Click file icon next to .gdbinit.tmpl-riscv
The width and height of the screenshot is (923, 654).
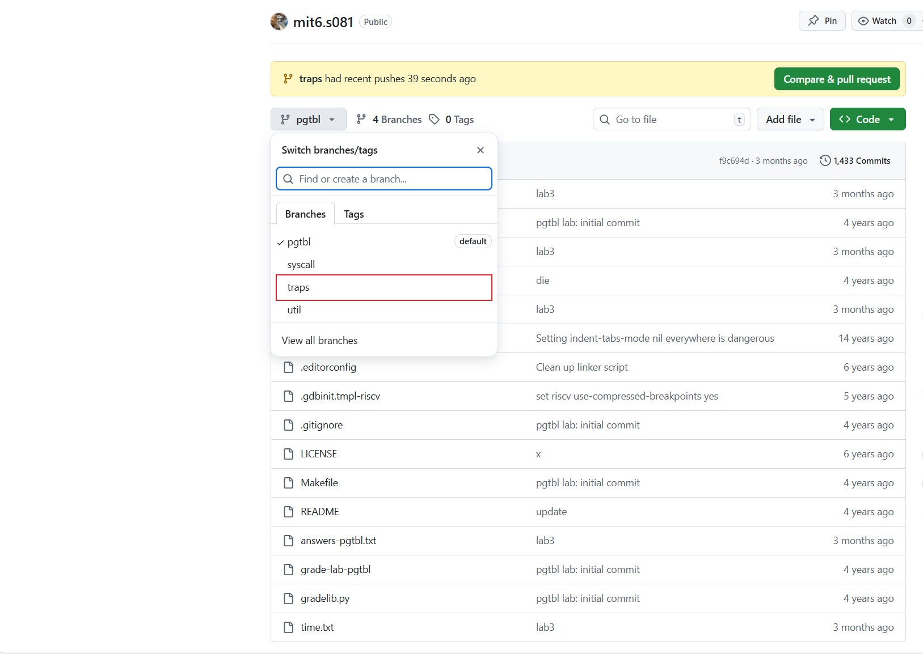(x=289, y=396)
